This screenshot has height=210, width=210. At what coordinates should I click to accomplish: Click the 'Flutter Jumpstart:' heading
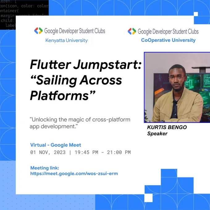pos(86,65)
